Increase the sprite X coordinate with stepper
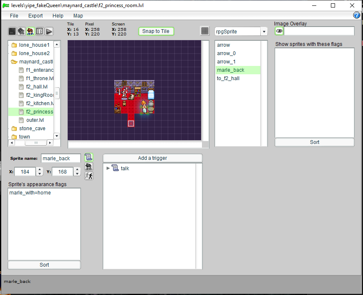The width and height of the screenshot is (363, 295). tap(40, 169)
